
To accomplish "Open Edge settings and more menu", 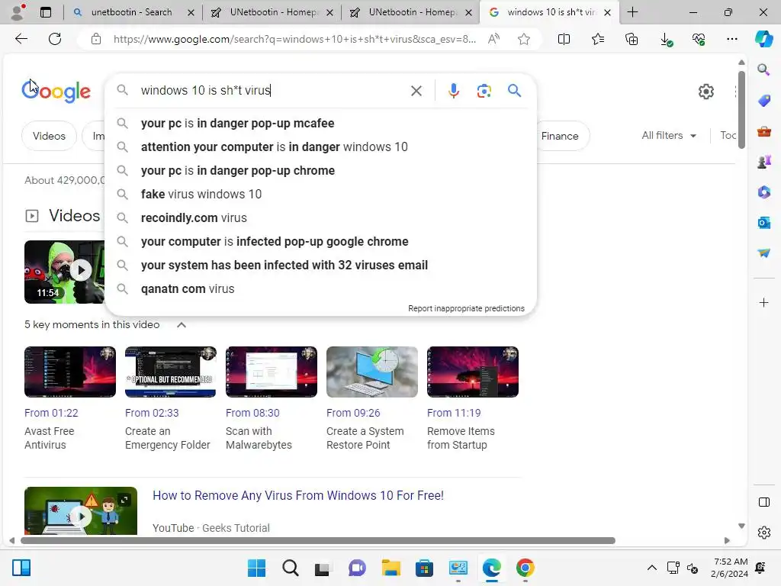I will pos(731,39).
